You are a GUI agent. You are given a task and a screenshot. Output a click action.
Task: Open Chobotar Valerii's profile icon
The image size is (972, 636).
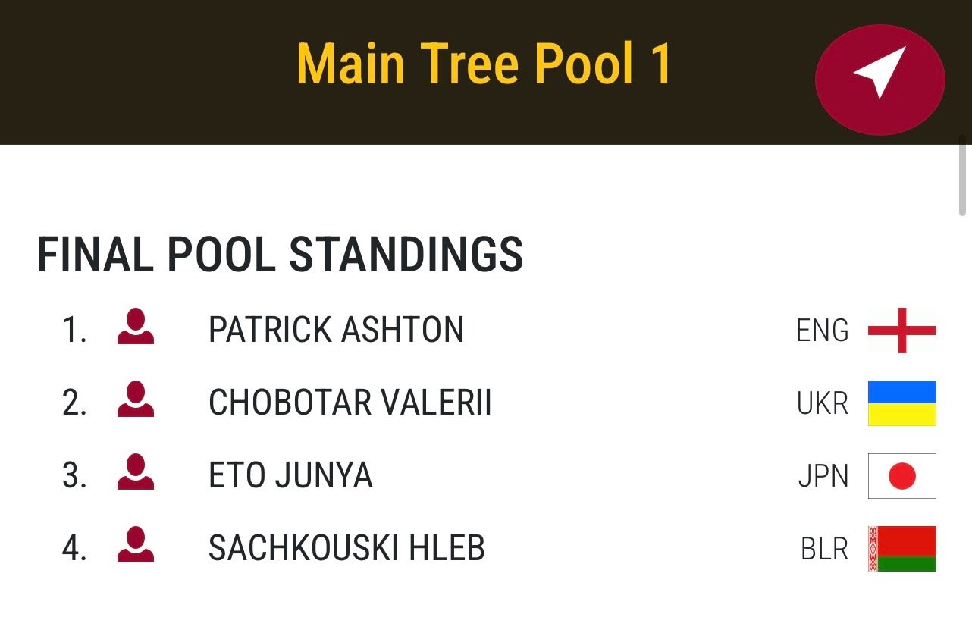pyautogui.click(x=136, y=400)
